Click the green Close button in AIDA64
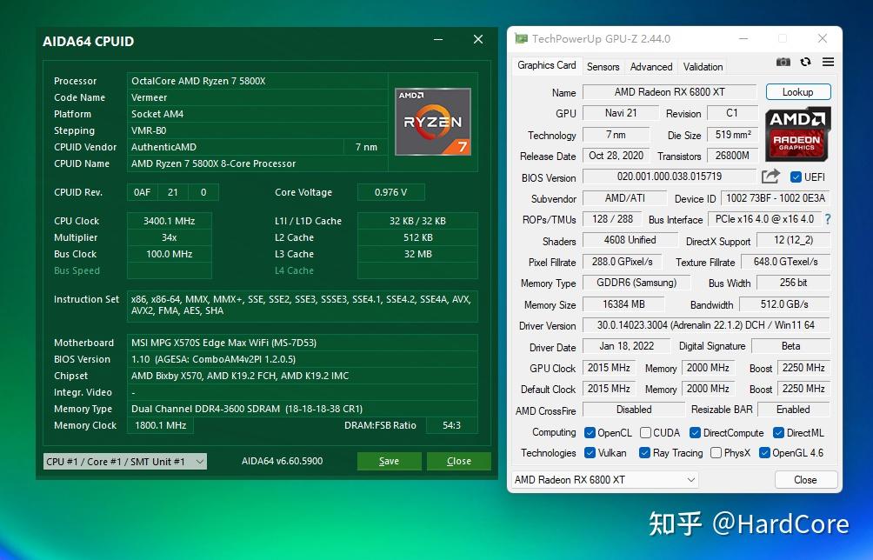This screenshot has width=873, height=560. pos(459,461)
